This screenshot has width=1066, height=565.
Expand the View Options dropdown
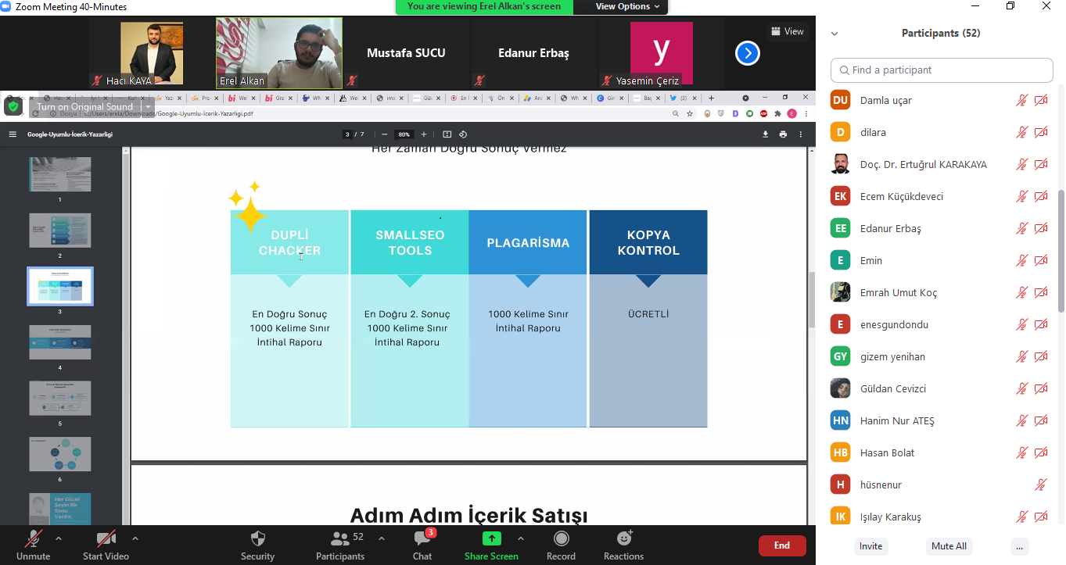click(x=628, y=6)
